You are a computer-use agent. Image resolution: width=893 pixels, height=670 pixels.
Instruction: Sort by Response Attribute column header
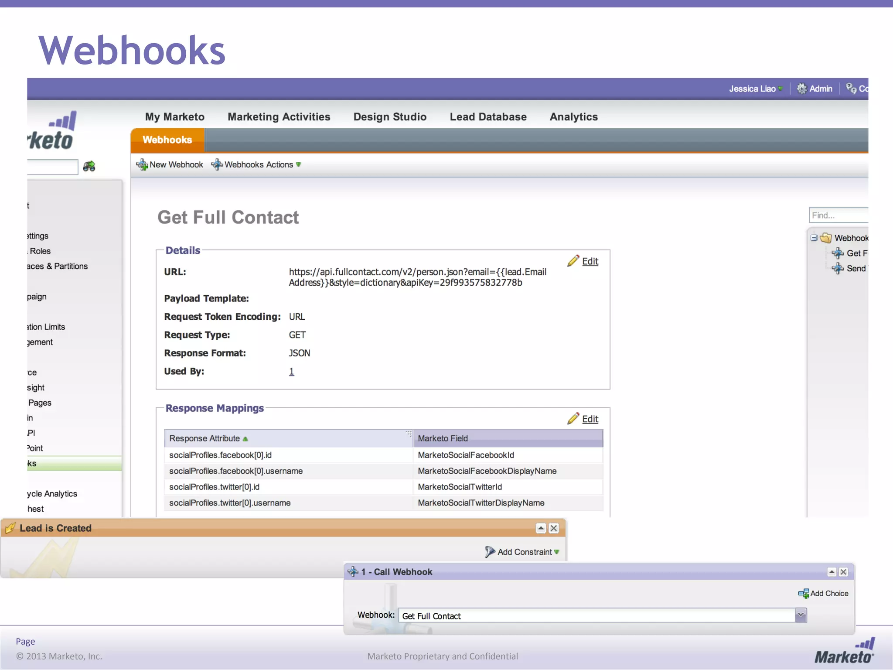(x=288, y=438)
